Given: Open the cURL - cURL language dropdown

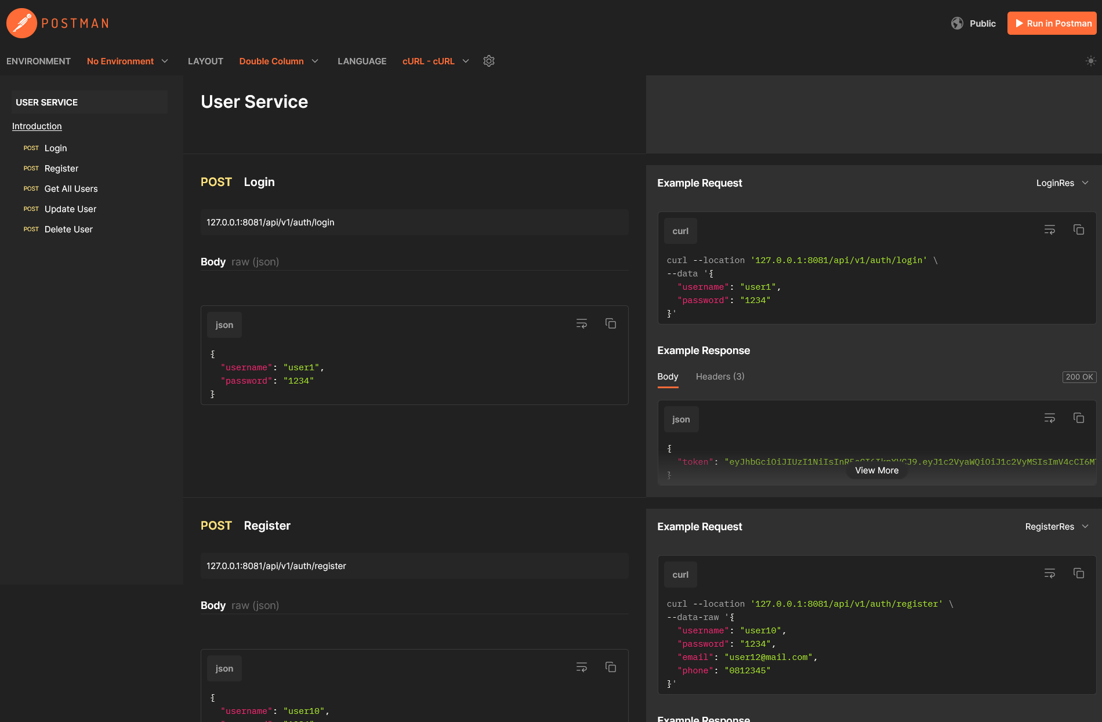Looking at the screenshot, I should [x=436, y=61].
